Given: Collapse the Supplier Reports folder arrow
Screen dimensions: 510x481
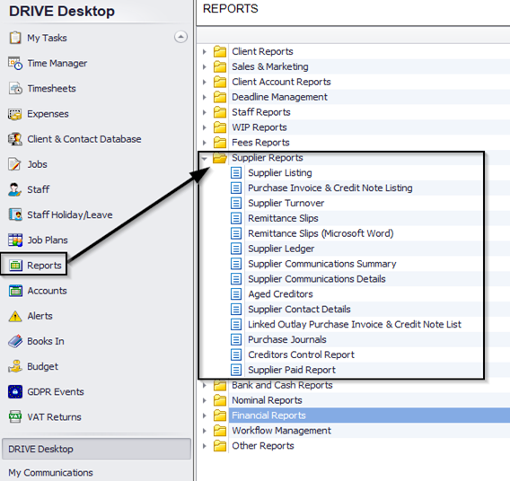Looking at the screenshot, I should point(204,159).
